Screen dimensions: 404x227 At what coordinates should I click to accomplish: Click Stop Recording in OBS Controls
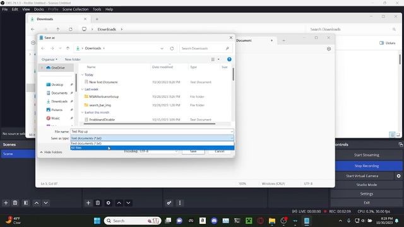point(366,166)
